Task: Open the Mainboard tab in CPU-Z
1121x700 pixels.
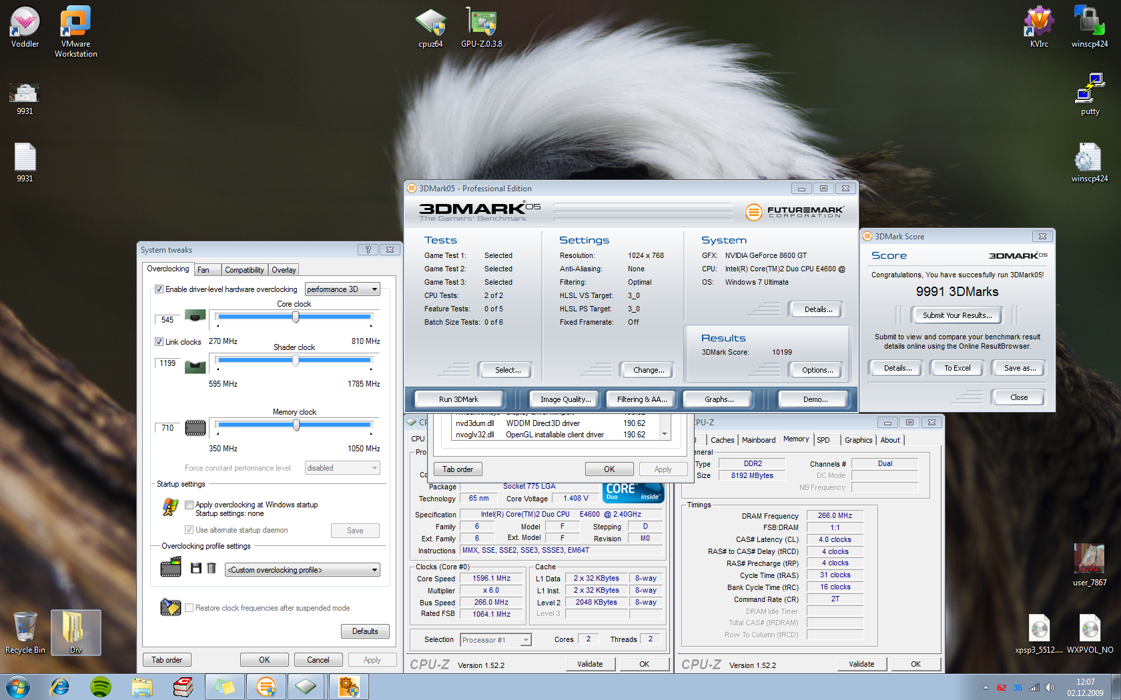Action: pos(759,440)
